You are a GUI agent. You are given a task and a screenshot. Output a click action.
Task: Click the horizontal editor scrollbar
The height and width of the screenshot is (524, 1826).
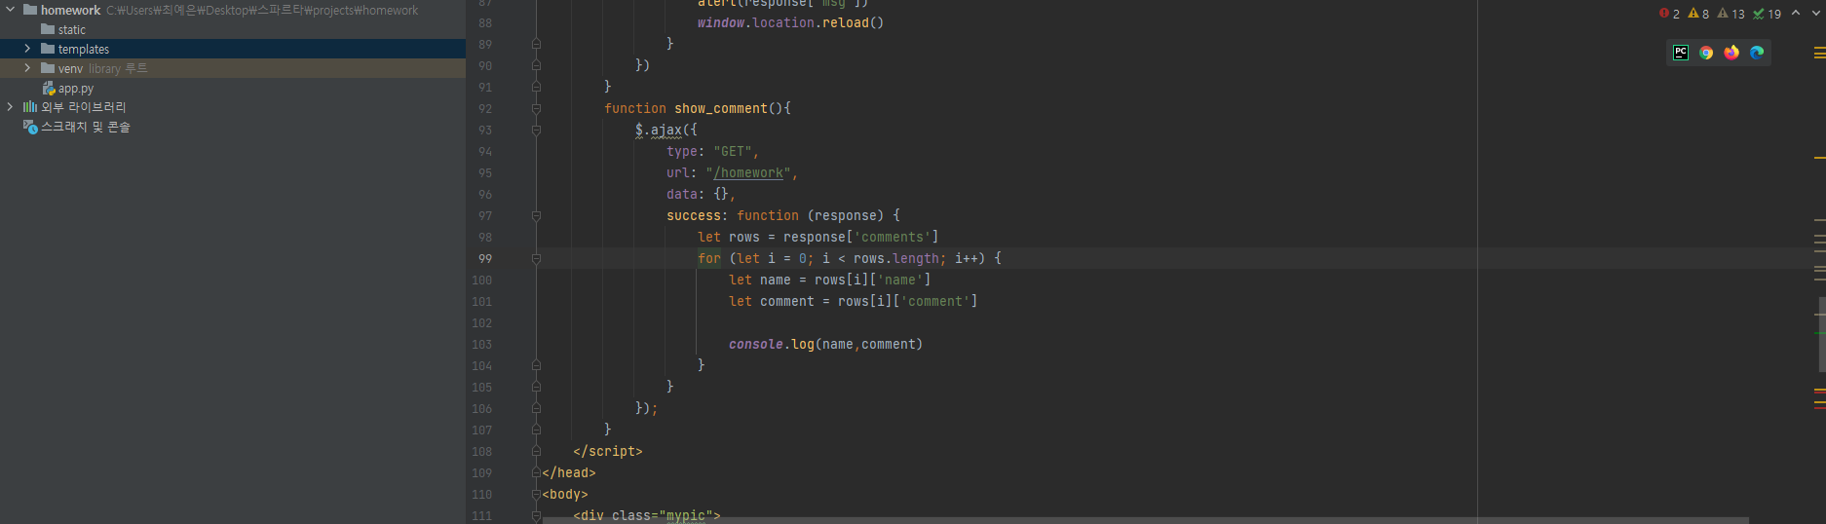tap(1145, 520)
